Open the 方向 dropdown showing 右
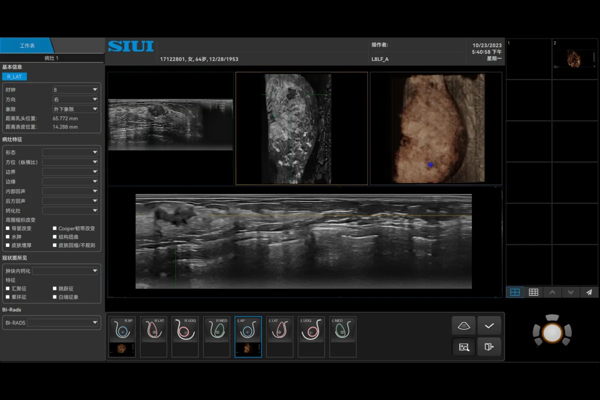The image size is (600, 400). (75, 99)
